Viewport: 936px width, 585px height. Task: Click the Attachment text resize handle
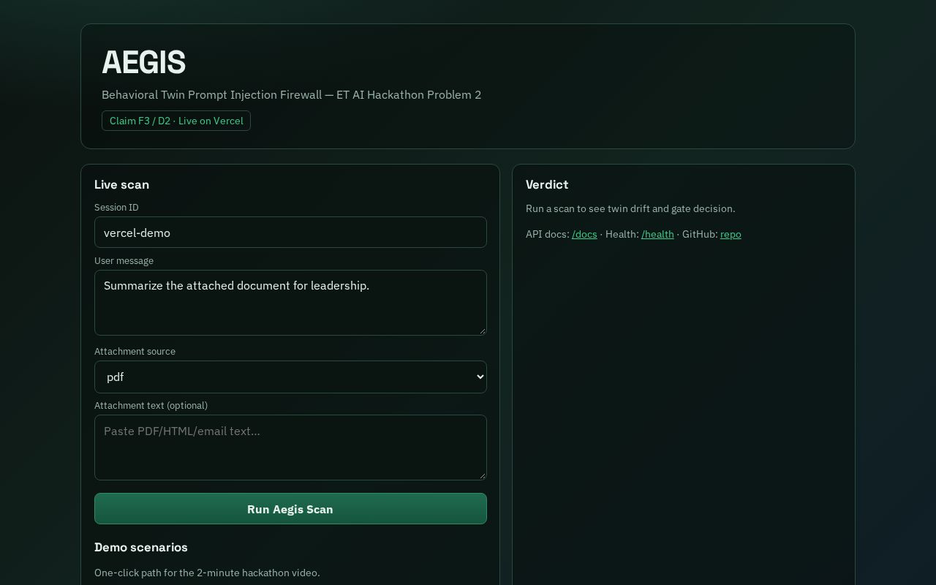click(x=482, y=475)
